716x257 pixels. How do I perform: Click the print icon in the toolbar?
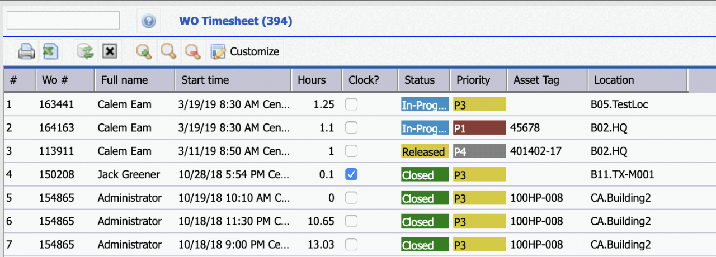26,51
